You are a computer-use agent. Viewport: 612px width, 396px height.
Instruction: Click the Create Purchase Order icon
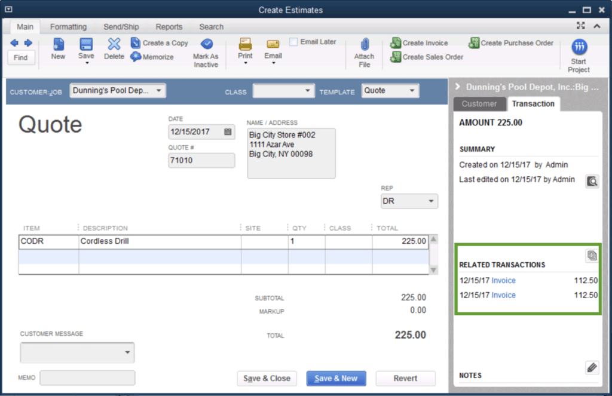tap(474, 43)
